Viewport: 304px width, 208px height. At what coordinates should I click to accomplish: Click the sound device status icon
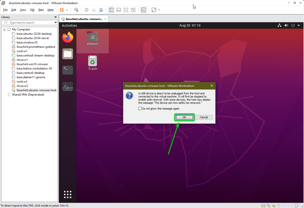274,205
